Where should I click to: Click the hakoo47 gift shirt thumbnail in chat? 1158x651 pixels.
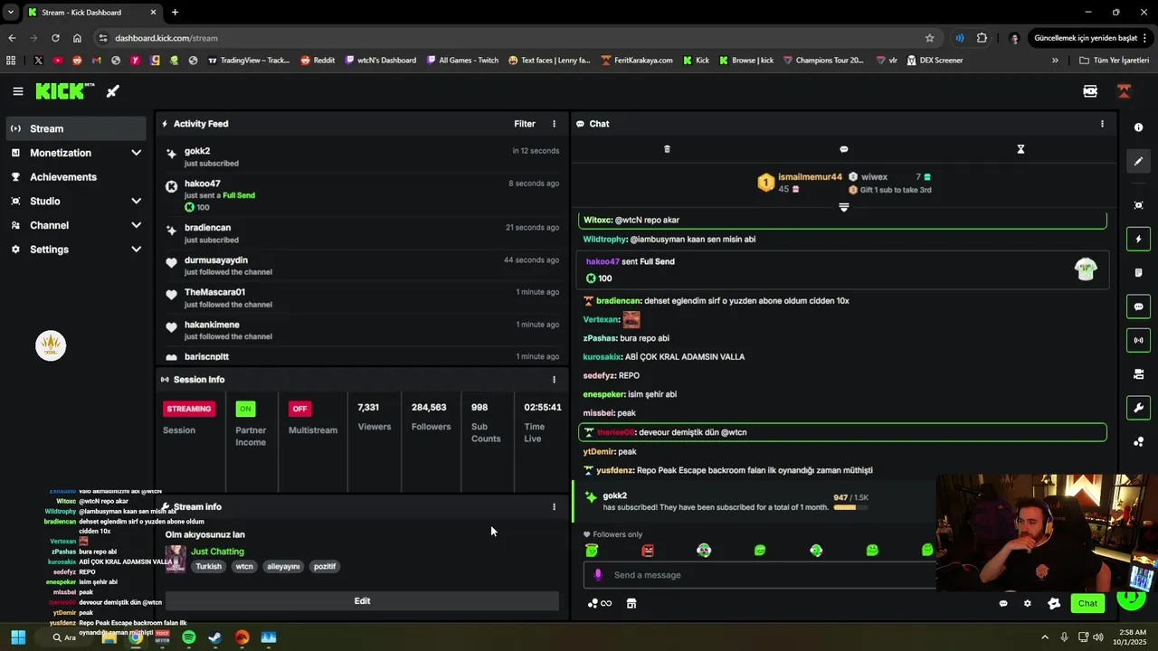[1086, 269]
